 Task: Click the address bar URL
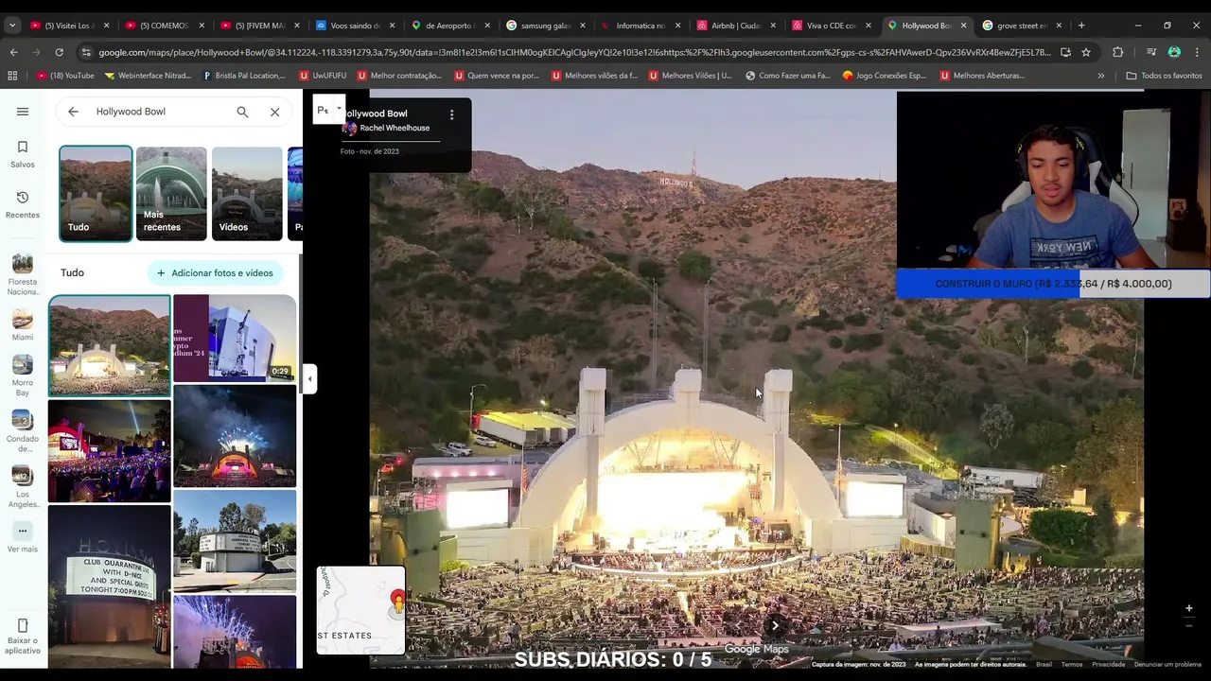click(x=575, y=52)
